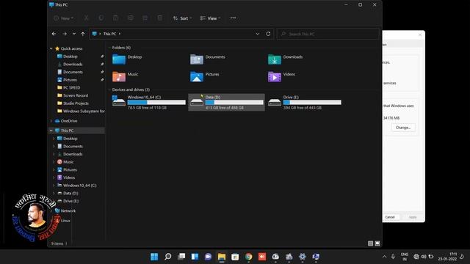
Task: Launch Google Chrome from taskbar
Action: [x=248, y=257]
